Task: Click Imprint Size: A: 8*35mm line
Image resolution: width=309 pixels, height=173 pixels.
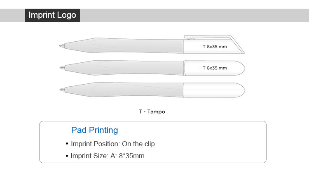Action: point(108,156)
